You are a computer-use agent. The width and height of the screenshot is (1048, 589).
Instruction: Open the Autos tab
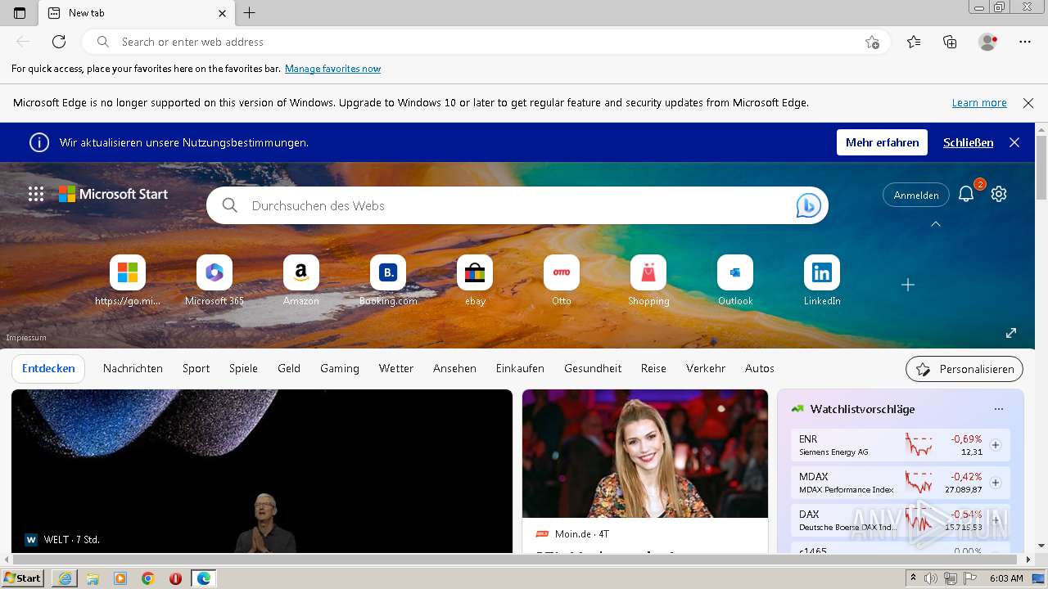(x=760, y=368)
